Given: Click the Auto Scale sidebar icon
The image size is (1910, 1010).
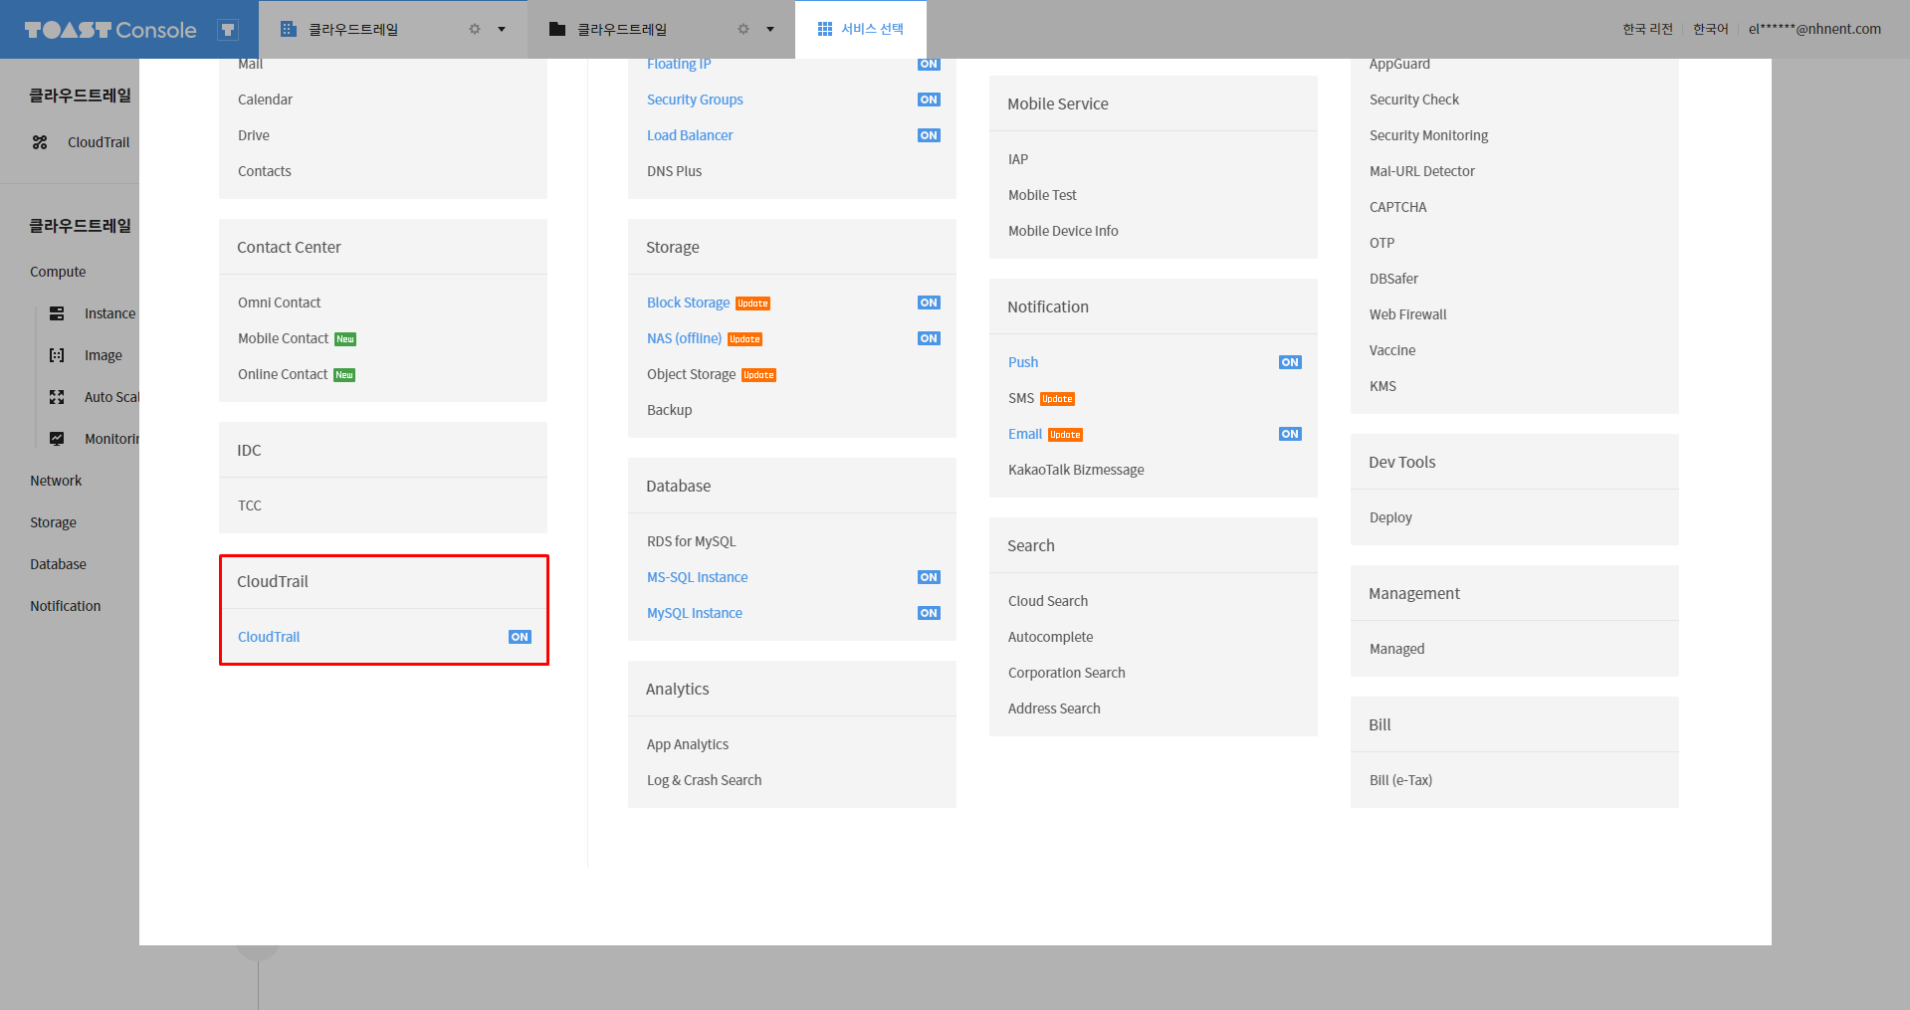Looking at the screenshot, I should (x=57, y=397).
